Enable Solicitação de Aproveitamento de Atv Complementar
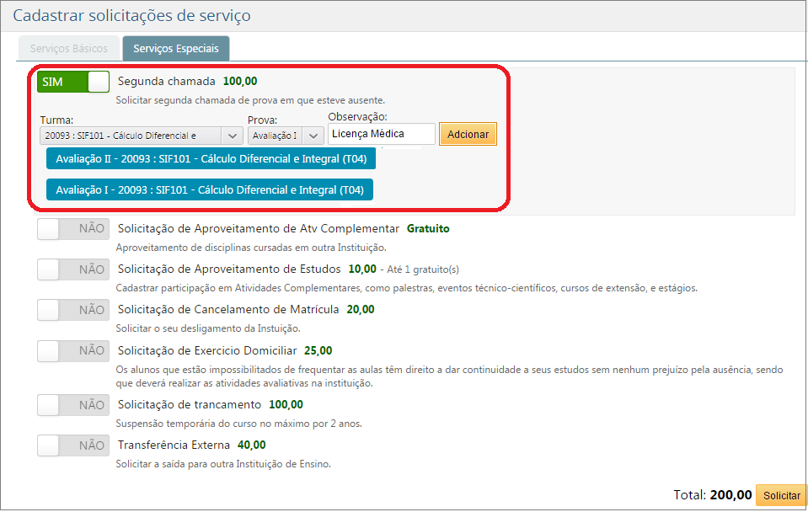Image resolution: width=808 pixels, height=512 pixels. (72, 228)
